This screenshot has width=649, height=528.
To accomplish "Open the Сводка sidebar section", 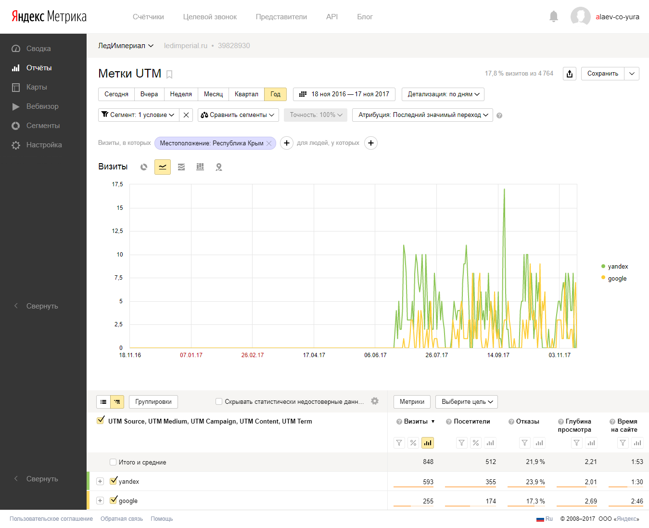I will 38,49.
